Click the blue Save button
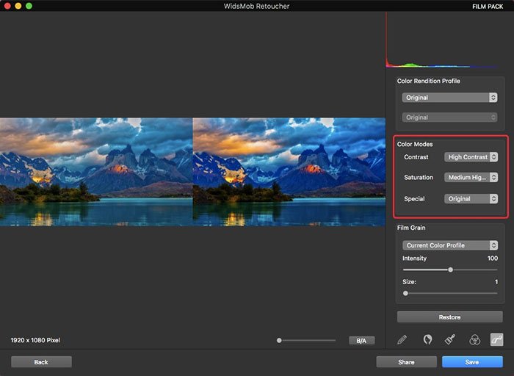Screen dimensions: 514x376 click(x=472, y=362)
